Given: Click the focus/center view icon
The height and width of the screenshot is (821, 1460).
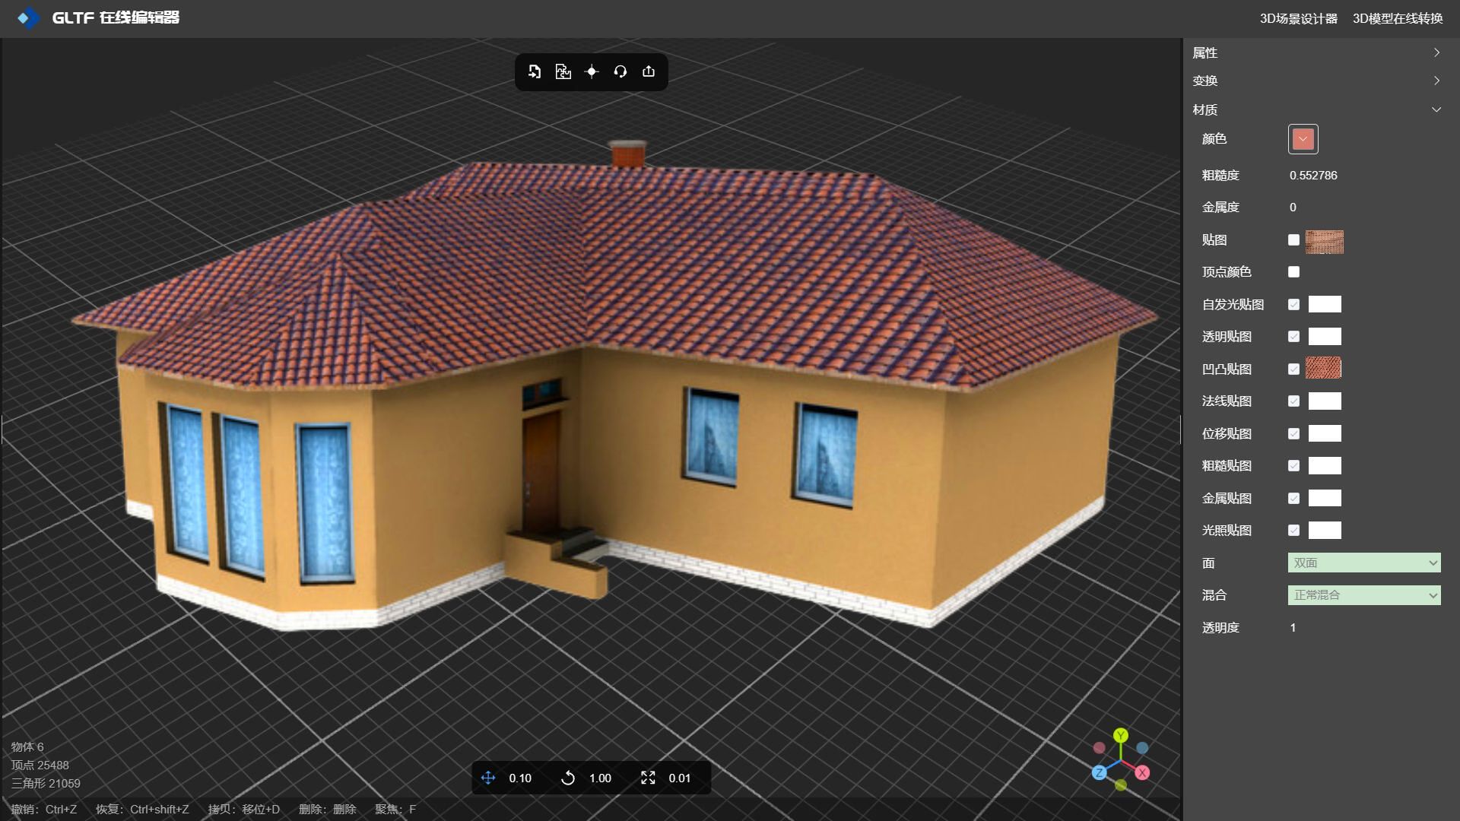Looking at the screenshot, I should click(x=592, y=71).
